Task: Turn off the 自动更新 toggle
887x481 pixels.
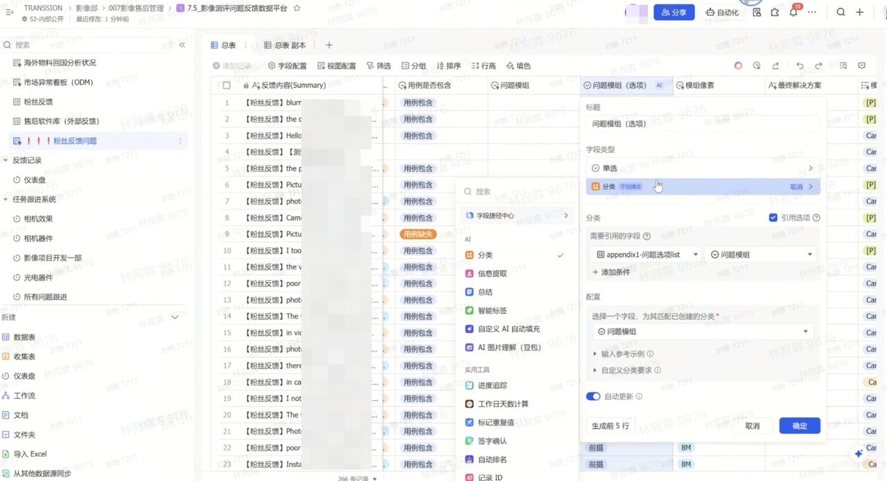Action: pyautogui.click(x=592, y=396)
